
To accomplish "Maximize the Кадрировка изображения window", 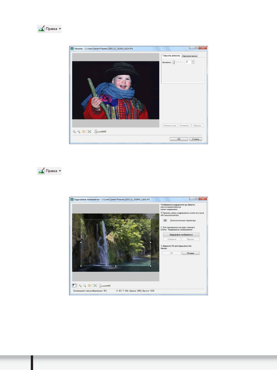I will [x=197, y=199].
